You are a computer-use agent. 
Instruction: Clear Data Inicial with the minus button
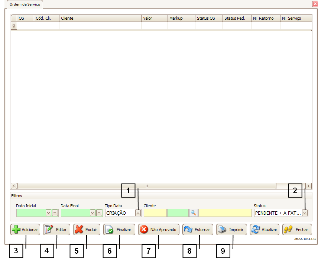click(x=55, y=213)
